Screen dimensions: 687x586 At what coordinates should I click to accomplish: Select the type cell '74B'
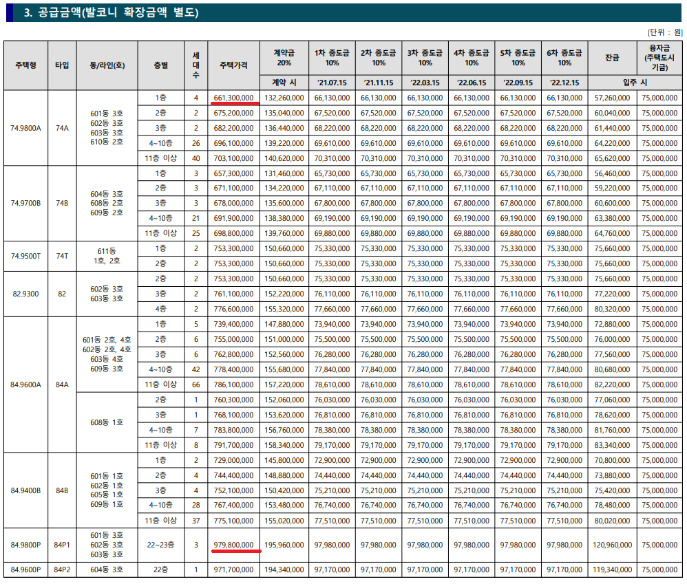point(62,203)
